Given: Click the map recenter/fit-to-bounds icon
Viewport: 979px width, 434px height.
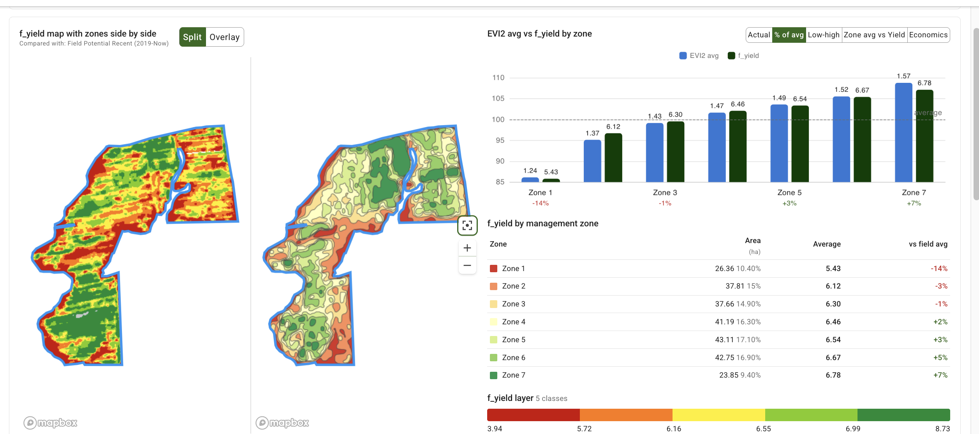Looking at the screenshot, I should point(467,225).
